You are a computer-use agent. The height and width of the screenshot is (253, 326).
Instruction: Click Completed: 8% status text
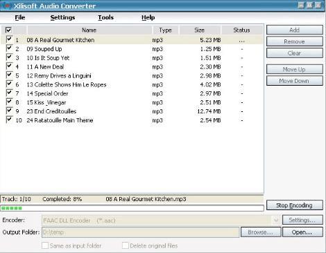(x=62, y=199)
